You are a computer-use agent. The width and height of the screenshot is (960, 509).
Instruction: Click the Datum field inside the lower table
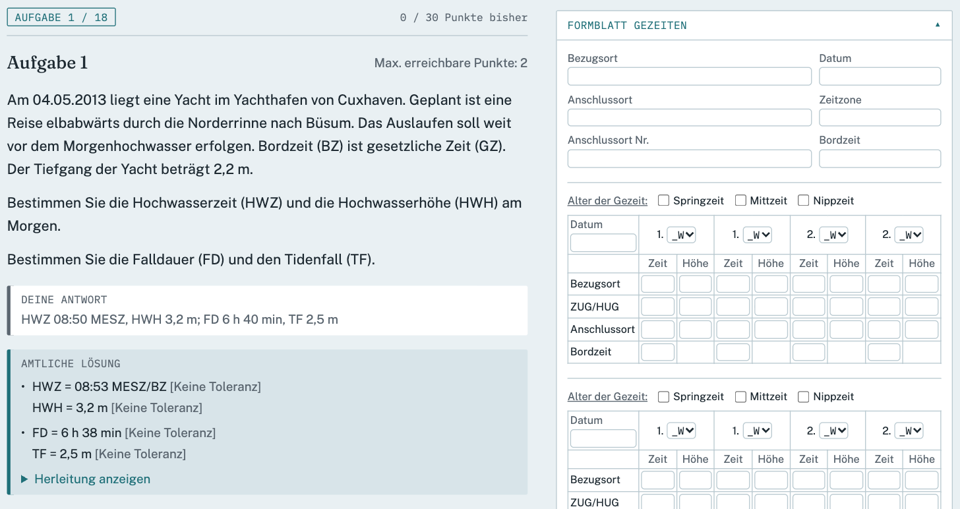pyautogui.click(x=603, y=438)
